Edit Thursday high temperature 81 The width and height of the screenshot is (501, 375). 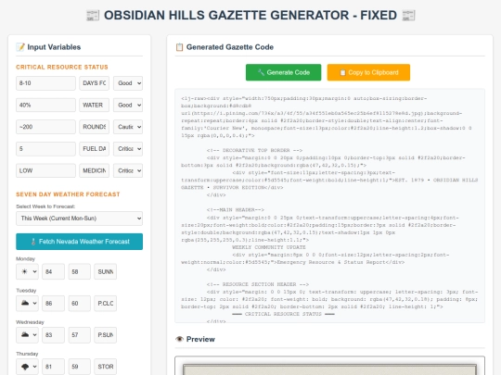[54, 367]
